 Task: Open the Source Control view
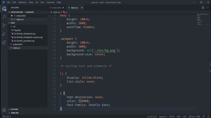click(4, 25)
